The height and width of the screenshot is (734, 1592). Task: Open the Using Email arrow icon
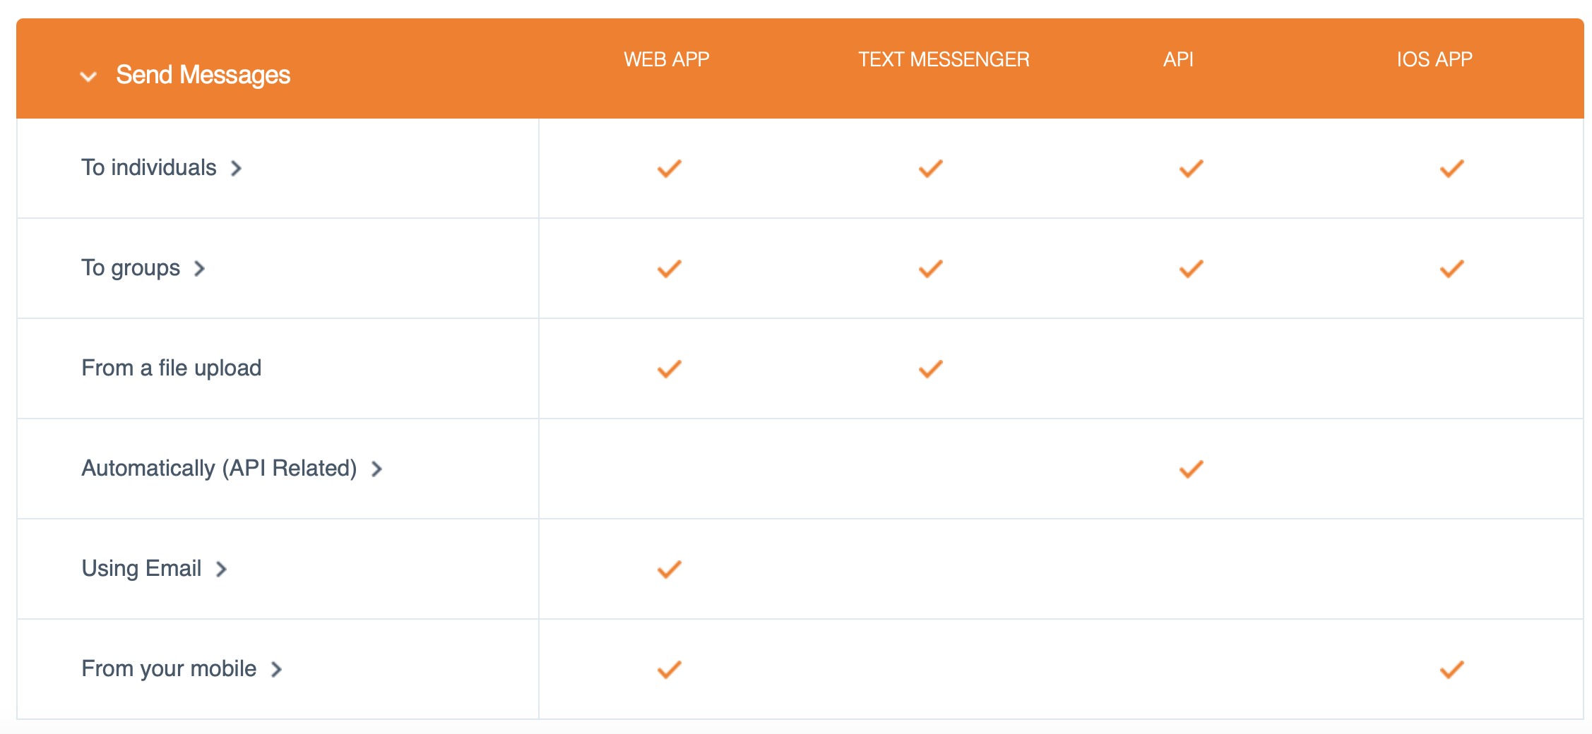(222, 570)
